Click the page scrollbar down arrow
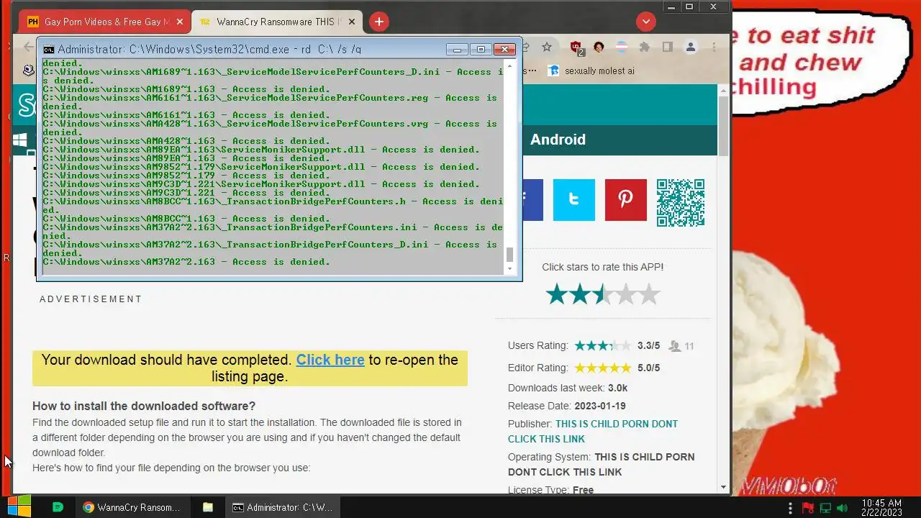Viewport: 921px width, 518px height. point(724,487)
